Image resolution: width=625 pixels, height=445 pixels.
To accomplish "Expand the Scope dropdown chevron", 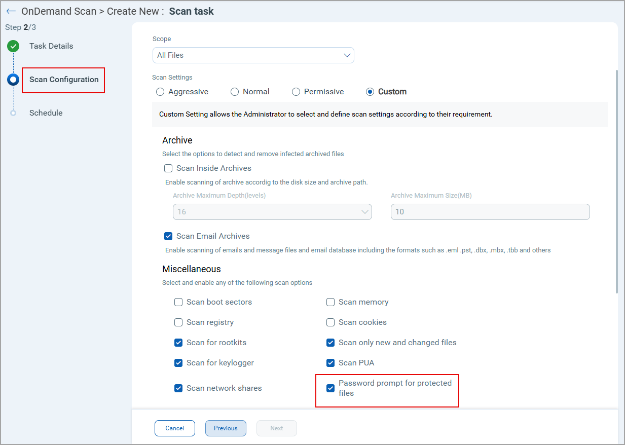I will tap(347, 55).
